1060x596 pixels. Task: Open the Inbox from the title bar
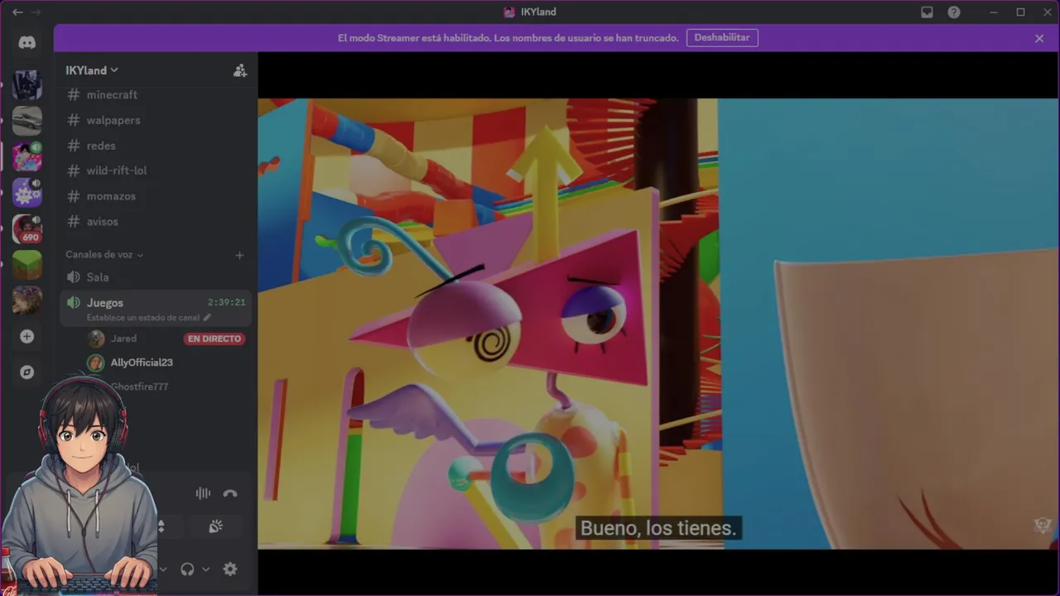point(927,12)
